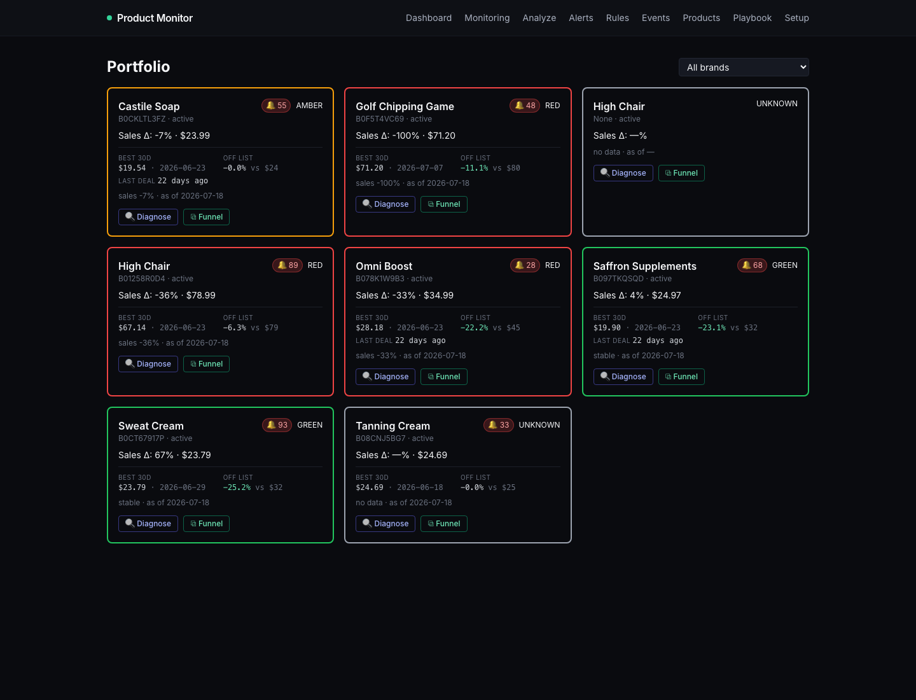The image size is (916, 700).
Task: Click the bell alert badge 89 on High Chair
Action: coord(288,265)
